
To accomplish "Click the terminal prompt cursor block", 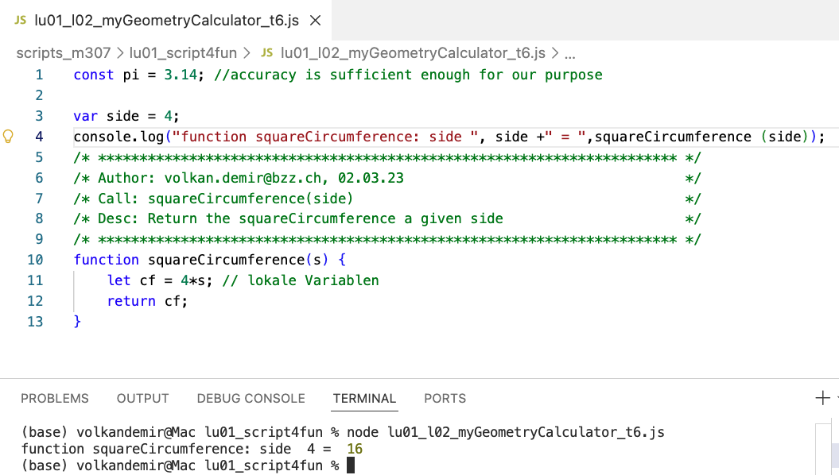I will click(350, 465).
